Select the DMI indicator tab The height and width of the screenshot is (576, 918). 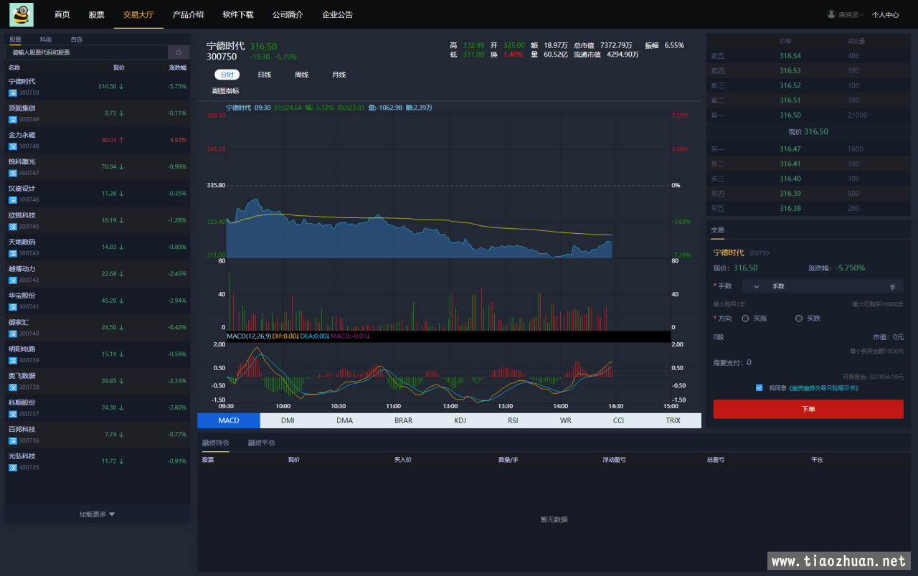coord(288,420)
